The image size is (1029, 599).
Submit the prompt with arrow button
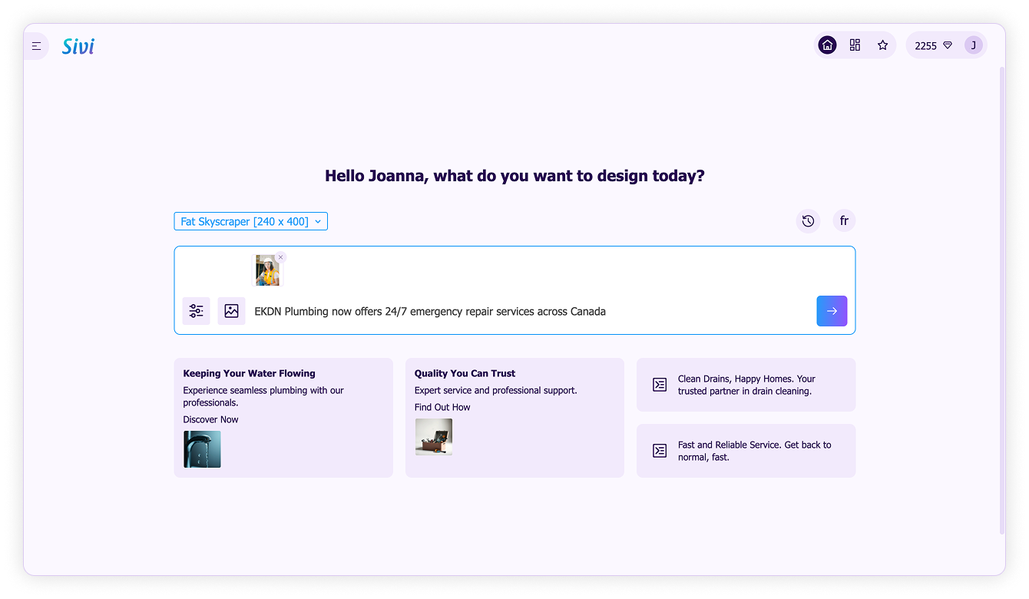tap(832, 311)
